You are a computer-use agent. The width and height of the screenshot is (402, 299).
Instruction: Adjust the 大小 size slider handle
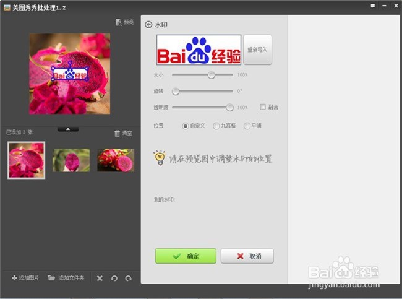212,75
